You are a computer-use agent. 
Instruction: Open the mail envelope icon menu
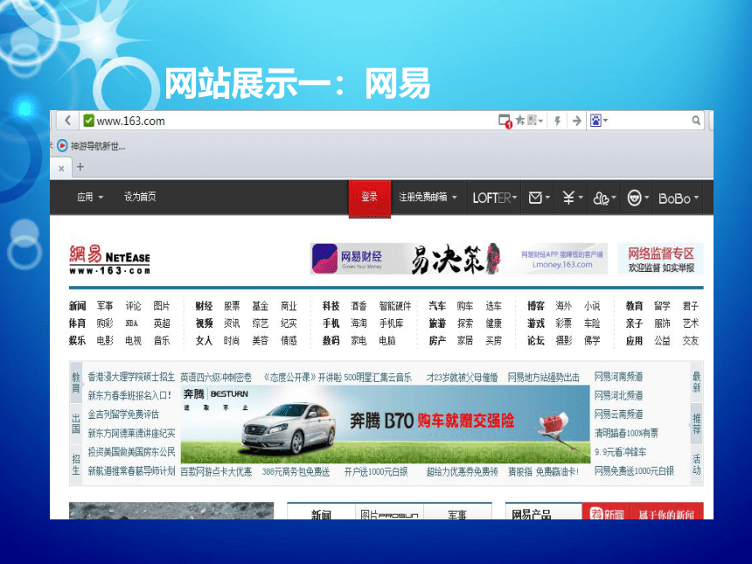pyautogui.click(x=539, y=198)
